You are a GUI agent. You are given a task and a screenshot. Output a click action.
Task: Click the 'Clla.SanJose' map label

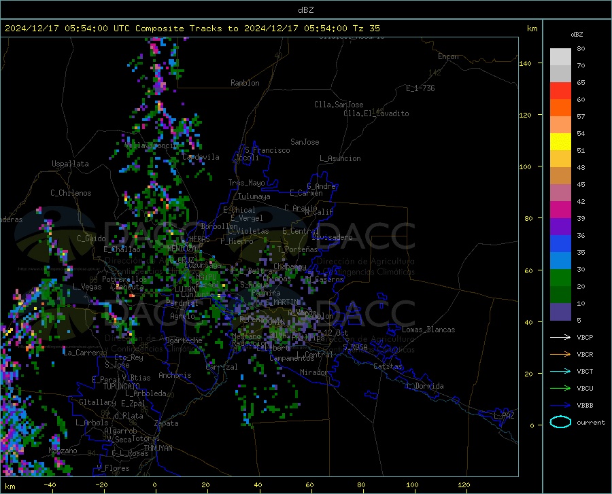(x=339, y=105)
